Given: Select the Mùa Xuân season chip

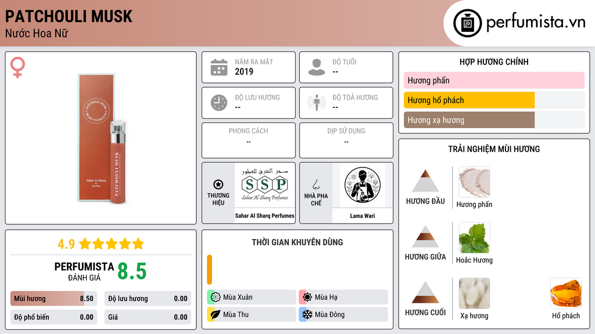Looking at the screenshot, I should click(x=252, y=297).
